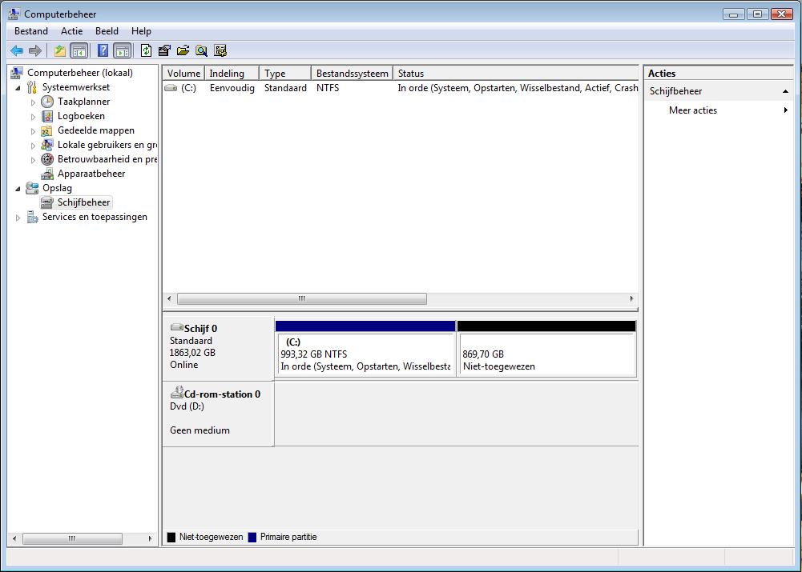
Task: Select the 869,70 GB Niet-toegewezen partition
Action: [x=546, y=354]
